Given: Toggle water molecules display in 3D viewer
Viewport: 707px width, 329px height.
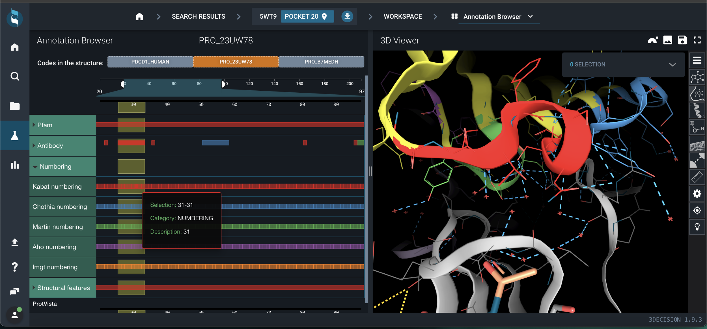Looking at the screenshot, I should tap(697, 127).
